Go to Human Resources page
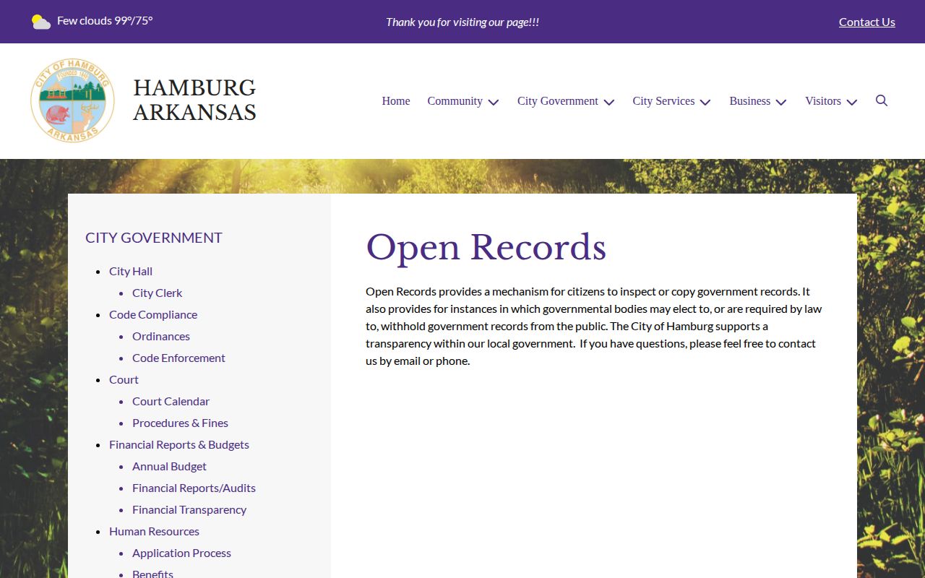Screen dimensions: 925x578 click(x=154, y=531)
